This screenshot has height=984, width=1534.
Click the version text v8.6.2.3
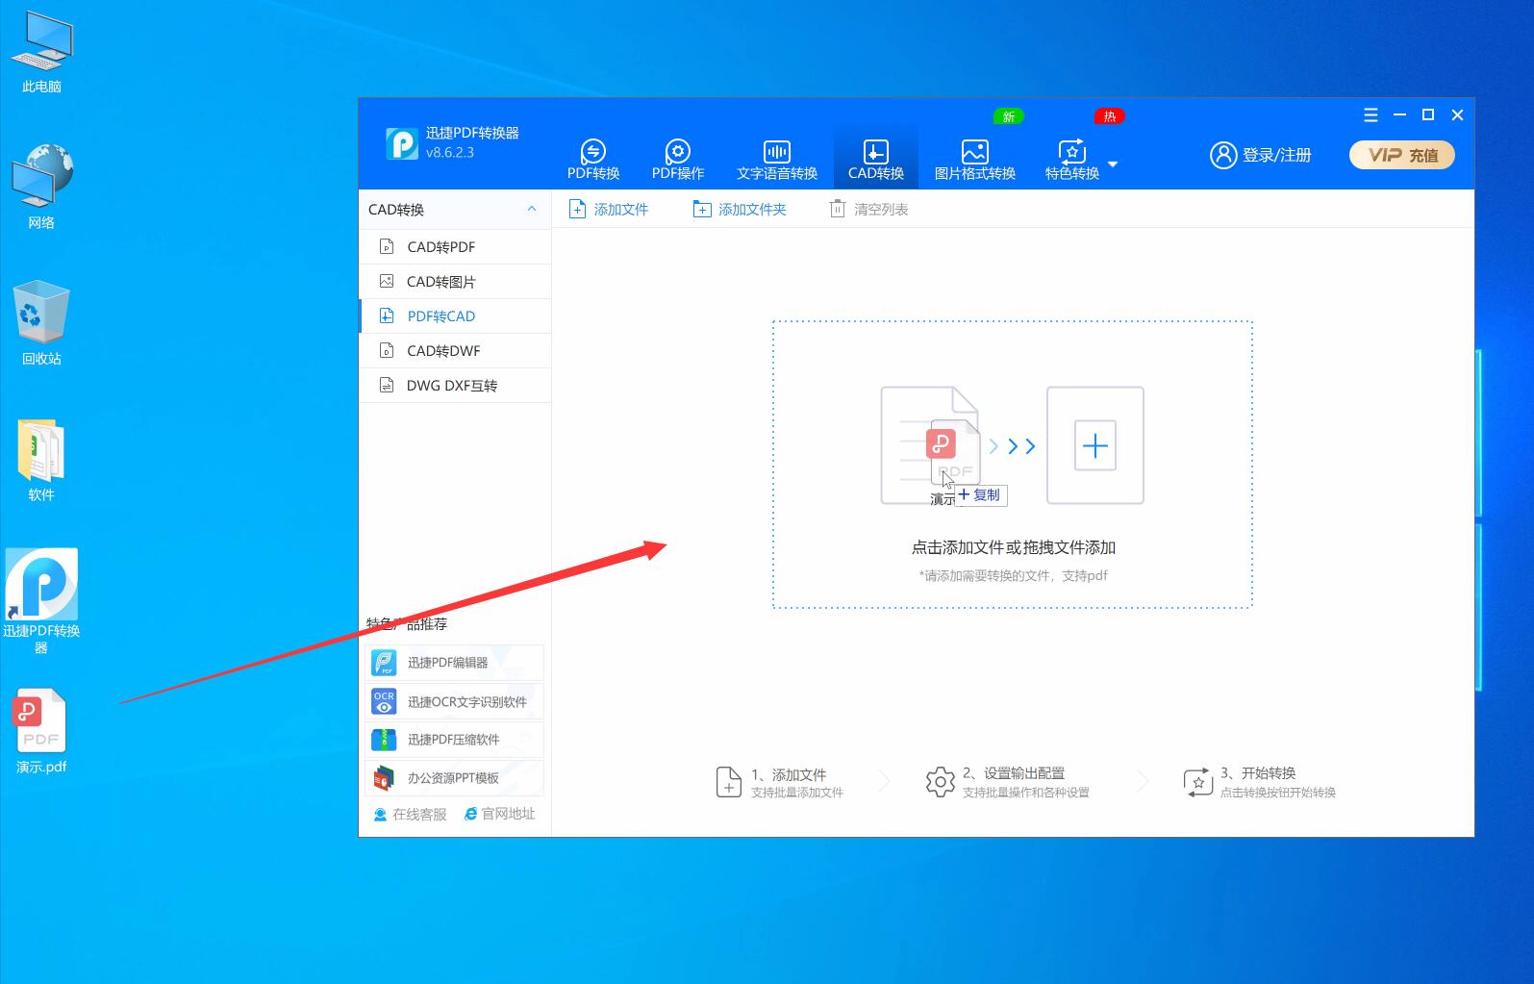pos(450,152)
